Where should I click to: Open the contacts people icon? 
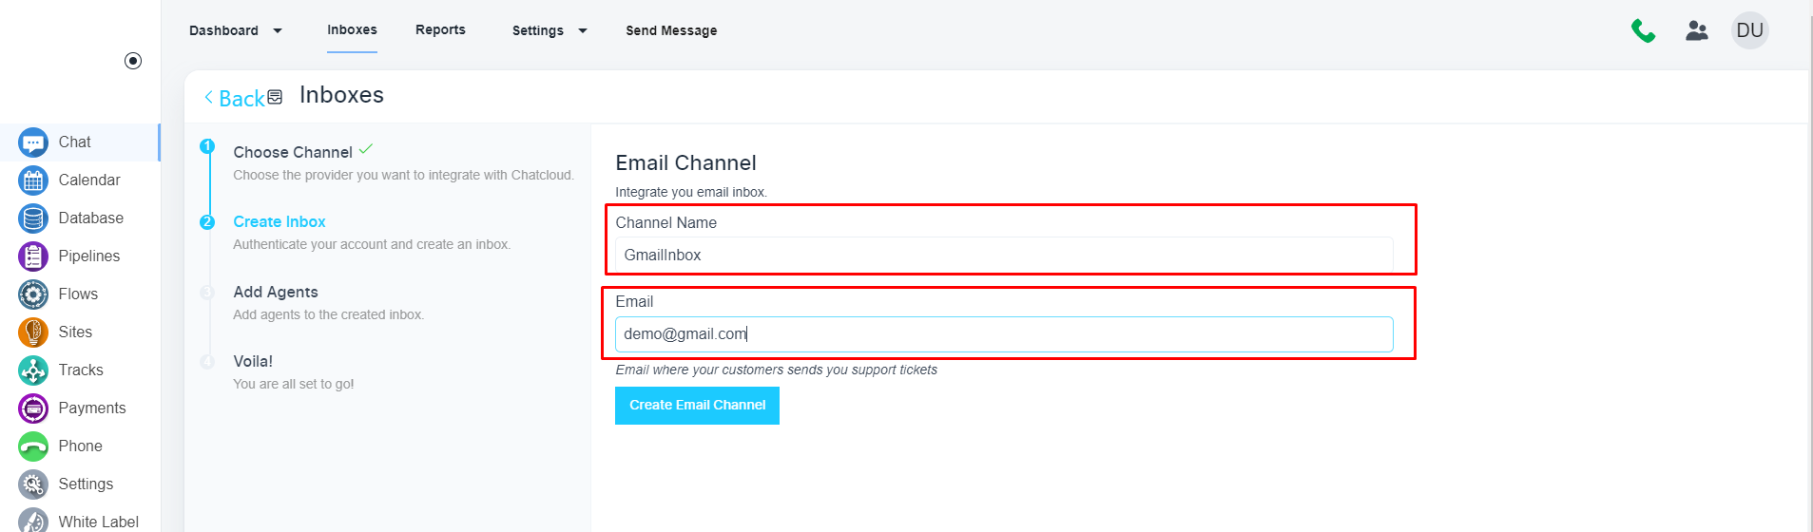(1696, 31)
